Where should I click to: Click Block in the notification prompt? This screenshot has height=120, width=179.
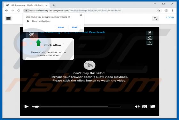[x=75, y=27]
